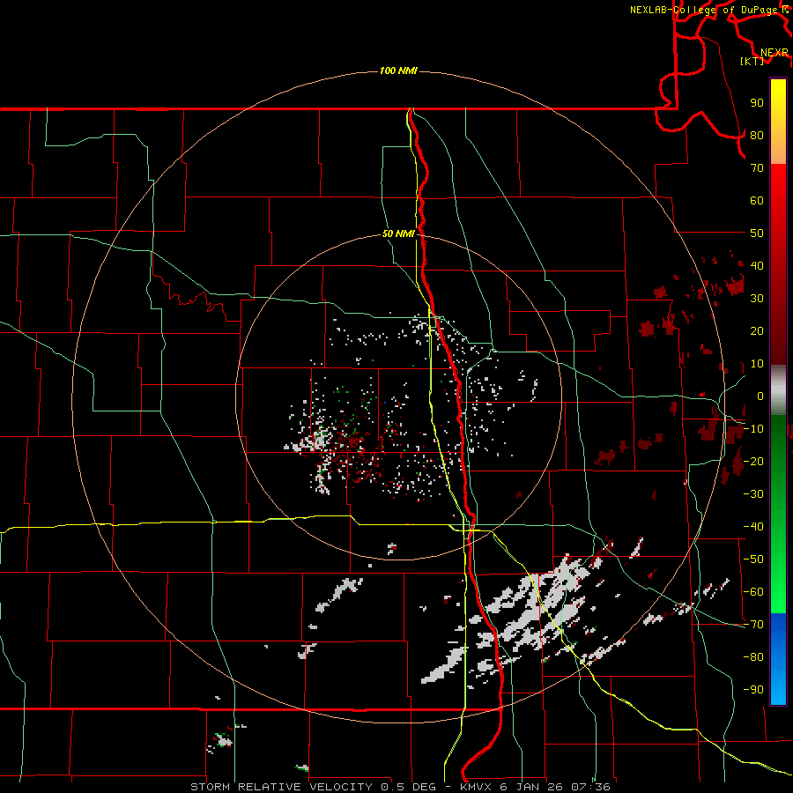This screenshot has width=793, height=793.
Task: Select the -70 value on velocity scale
Action: click(753, 625)
